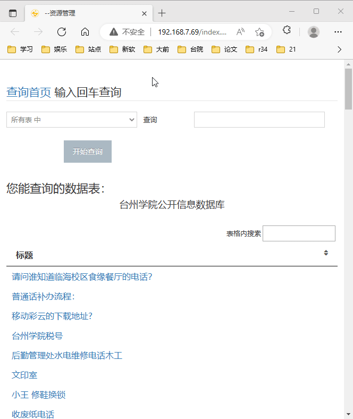Open the browser extensions puzzle icon
The width and height of the screenshot is (353, 419).
pyautogui.click(x=287, y=31)
